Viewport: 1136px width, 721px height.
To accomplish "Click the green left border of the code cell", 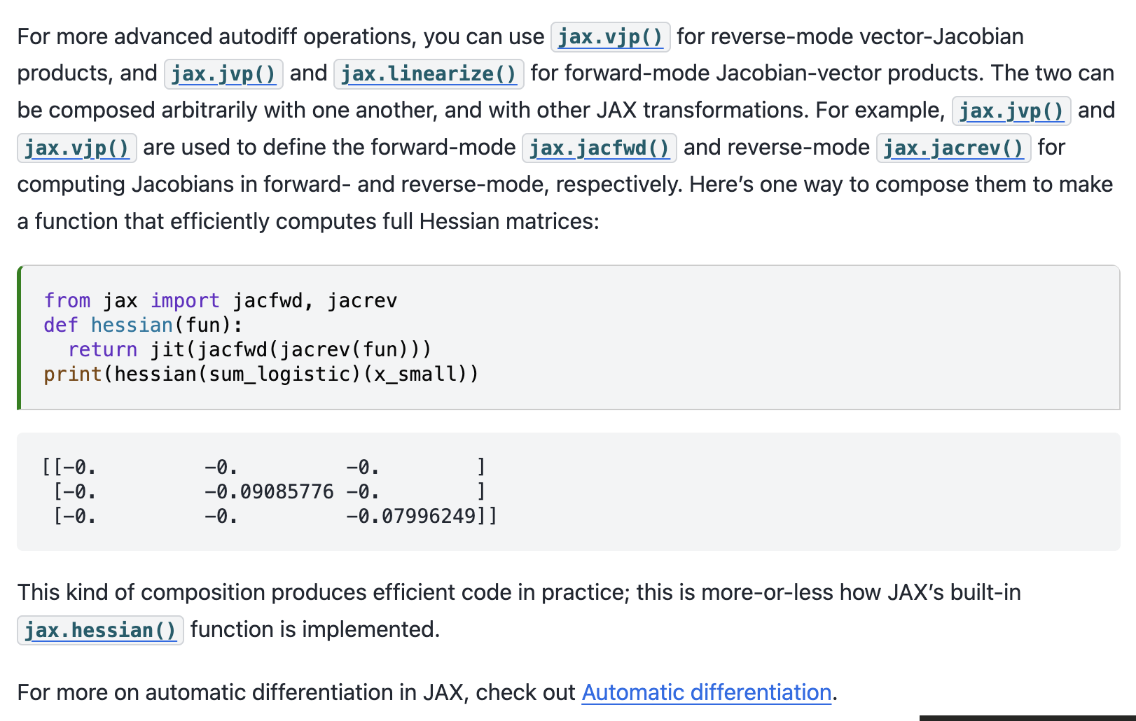I will [x=19, y=337].
